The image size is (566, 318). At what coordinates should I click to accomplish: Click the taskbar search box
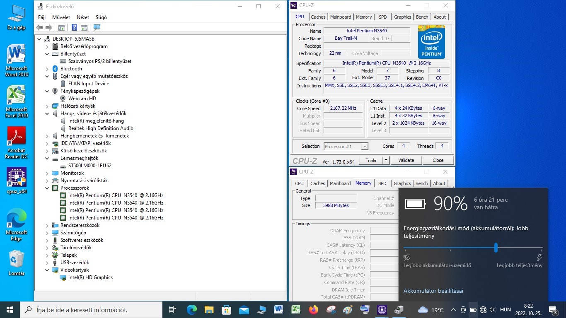click(91, 310)
